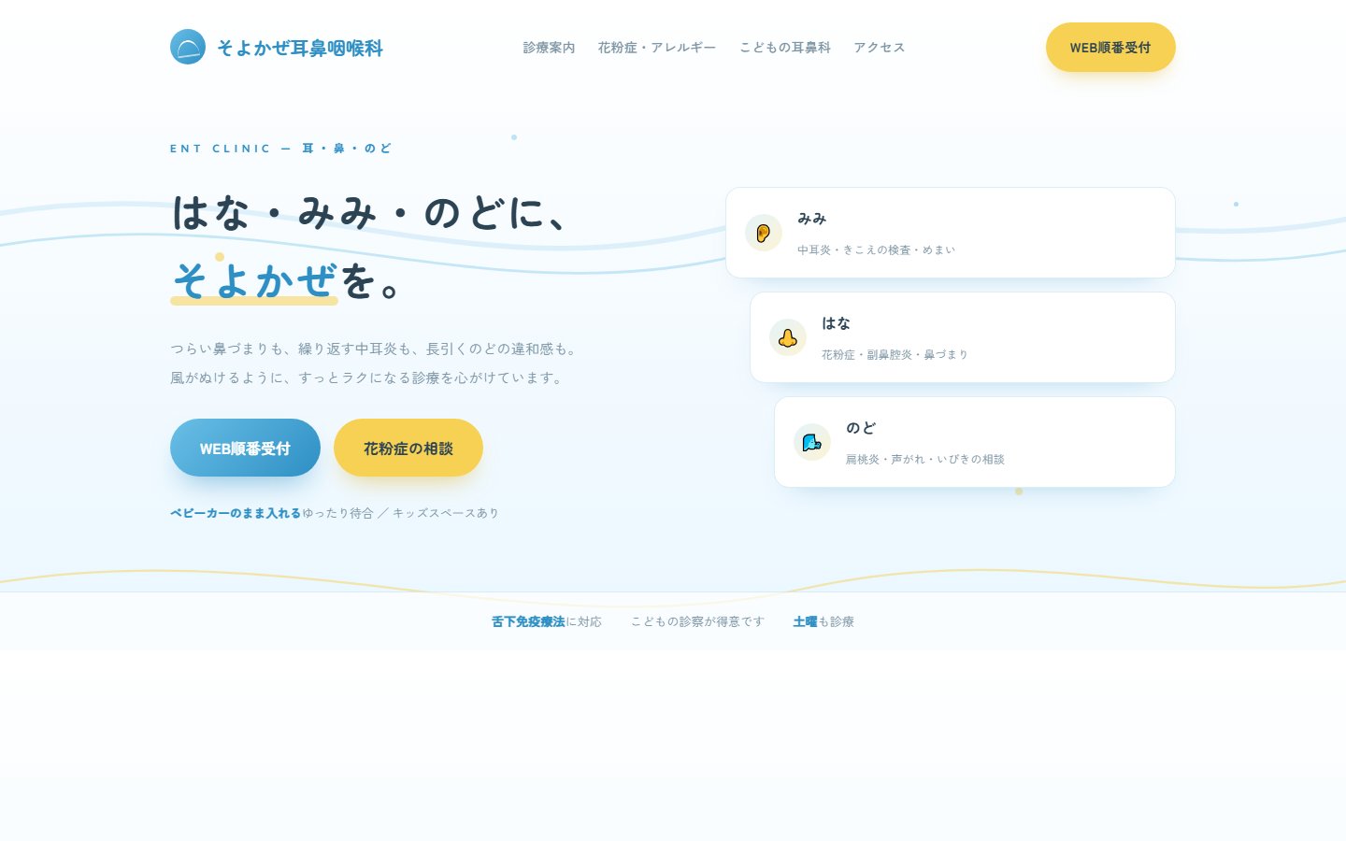1346x841 pixels.
Task: Open the アクセス navigation link
Action: click(x=880, y=48)
